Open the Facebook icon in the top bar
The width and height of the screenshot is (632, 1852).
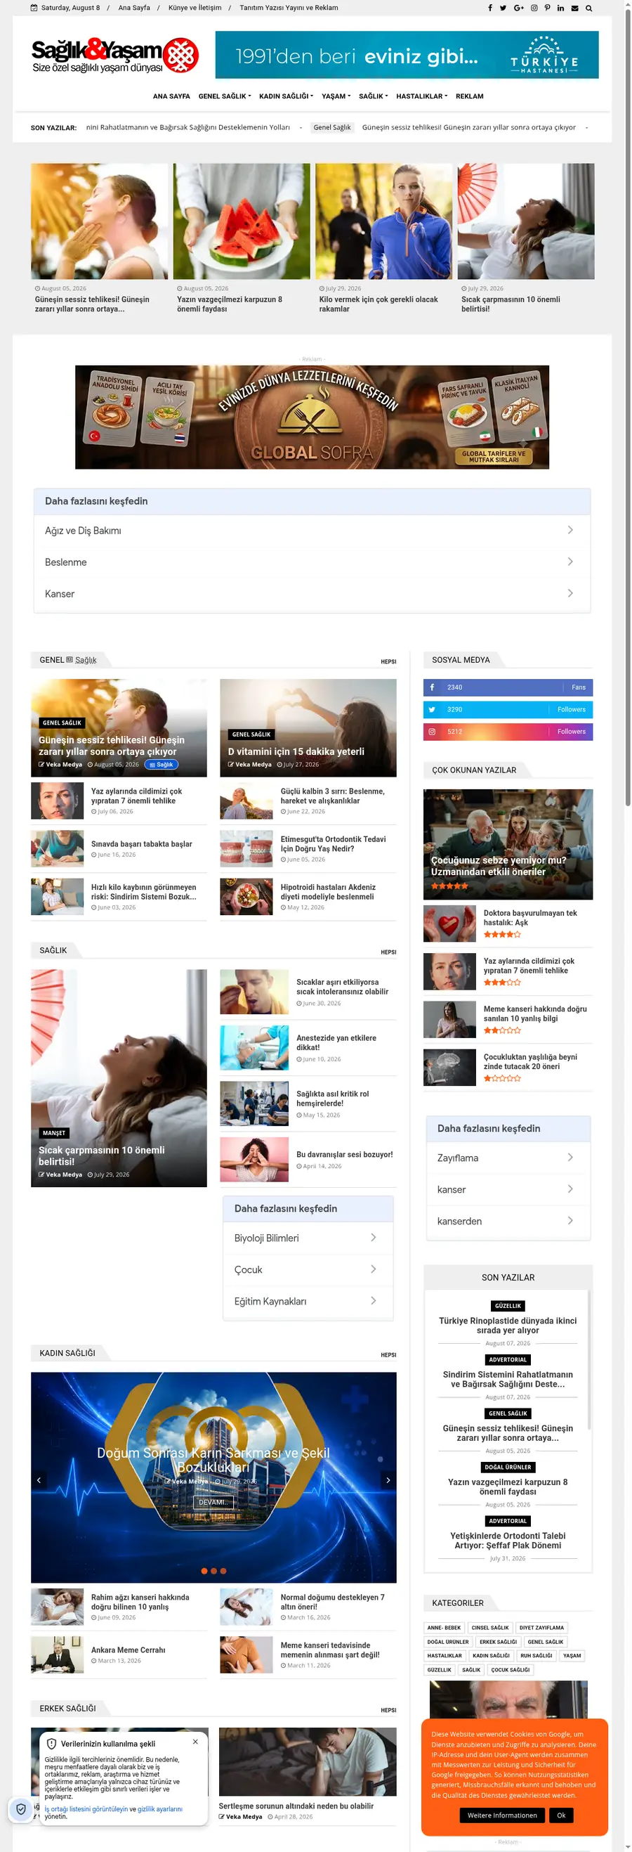tap(490, 8)
